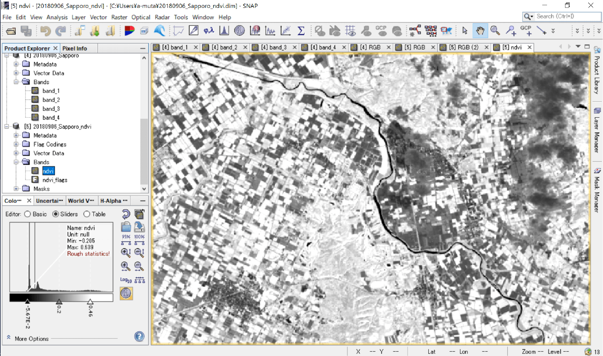Select the ndvi_flags band
The image size is (603, 356).
55,180
